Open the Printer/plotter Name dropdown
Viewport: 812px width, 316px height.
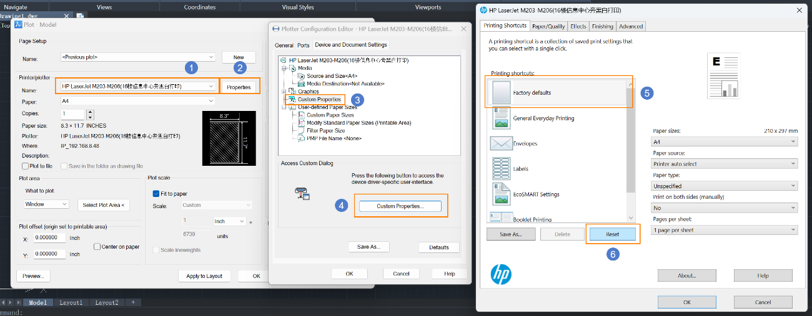click(x=212, y=86)
